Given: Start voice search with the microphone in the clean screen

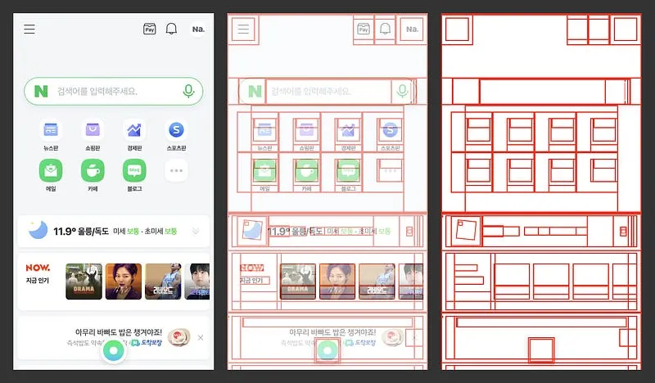Looking at the screenshot, I should [188, 91].
